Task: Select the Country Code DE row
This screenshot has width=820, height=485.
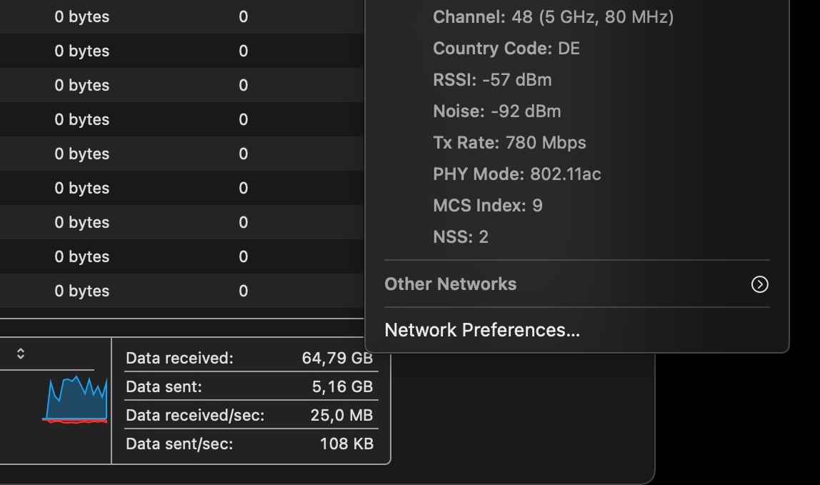Action: point(506,49)
